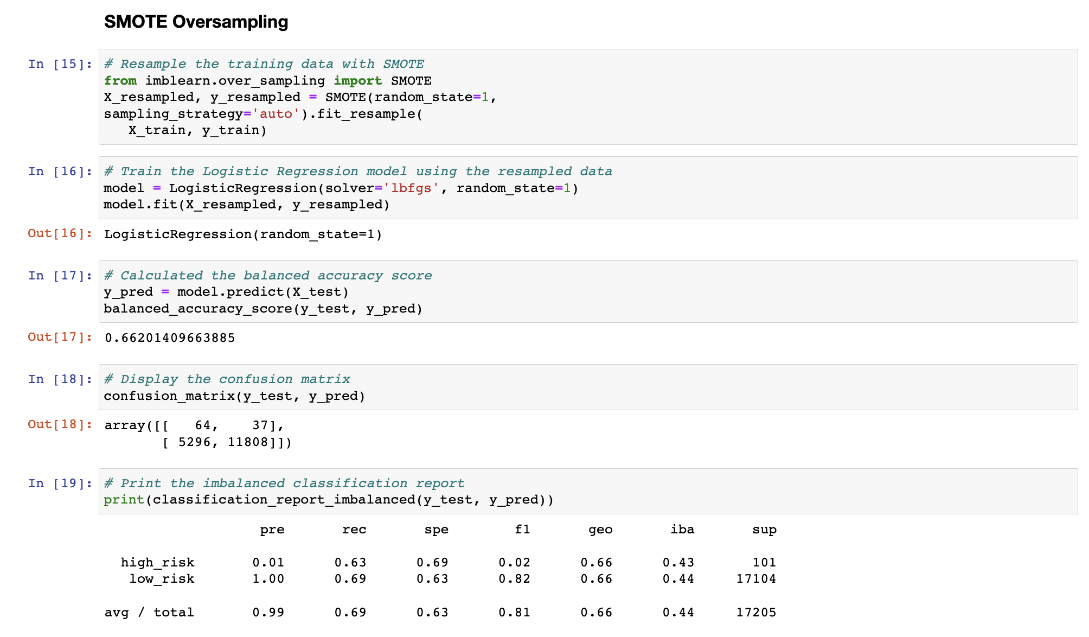The height and width of the screenshot is (637, 1089).
Task: Click the In [15] cell prompt
Action: click(60, 63)
